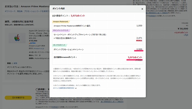This screenshot has height=109, width=192.
Task: Click the 2,471 points value
Action: (x=139, y=38)
